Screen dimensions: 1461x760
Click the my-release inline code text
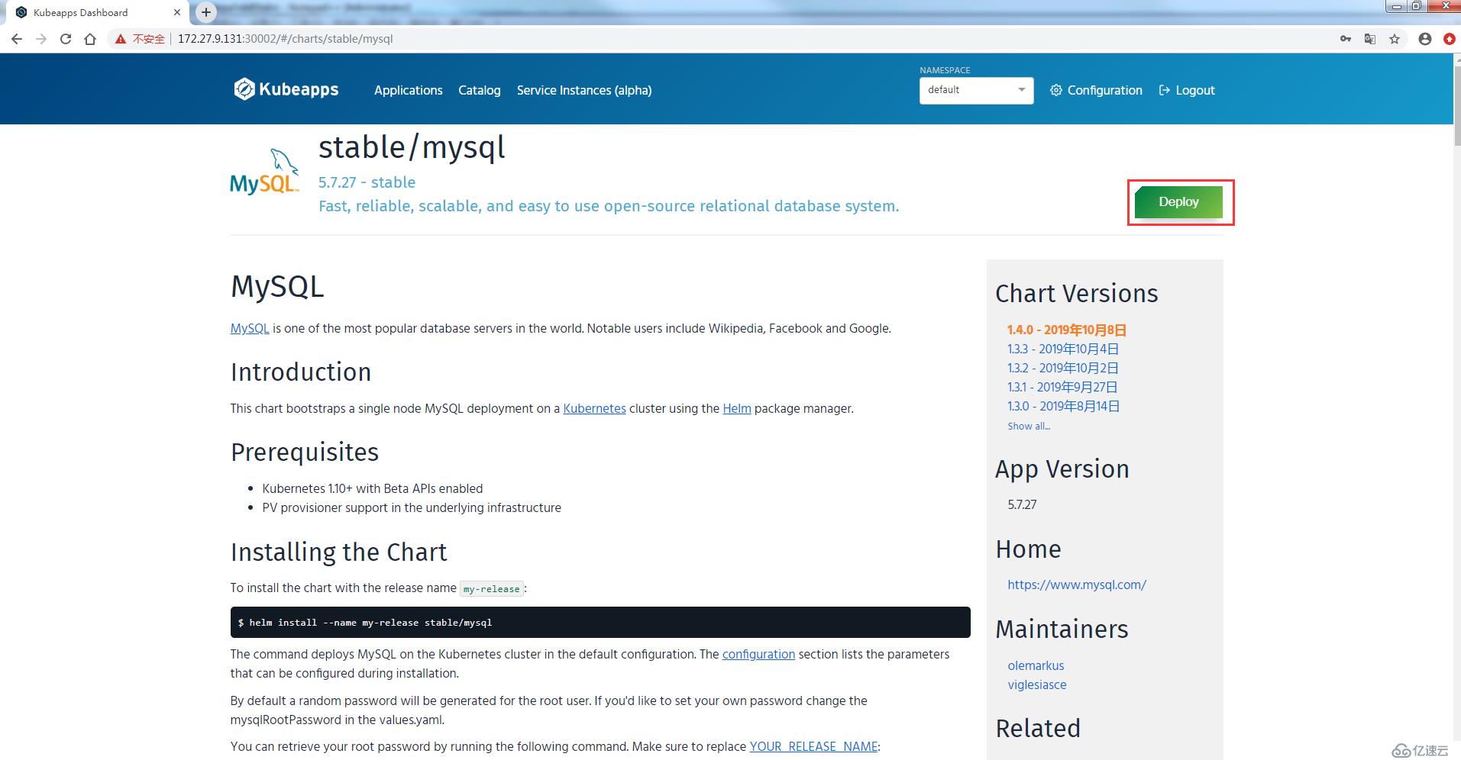491,588
